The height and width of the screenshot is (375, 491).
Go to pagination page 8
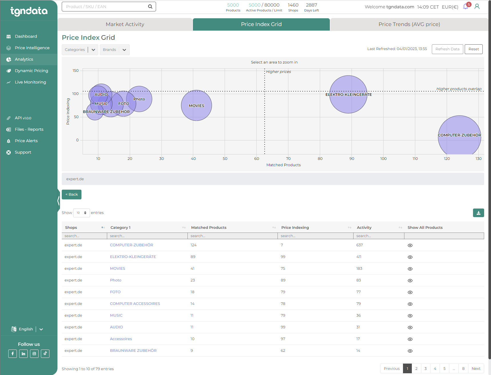463,368
